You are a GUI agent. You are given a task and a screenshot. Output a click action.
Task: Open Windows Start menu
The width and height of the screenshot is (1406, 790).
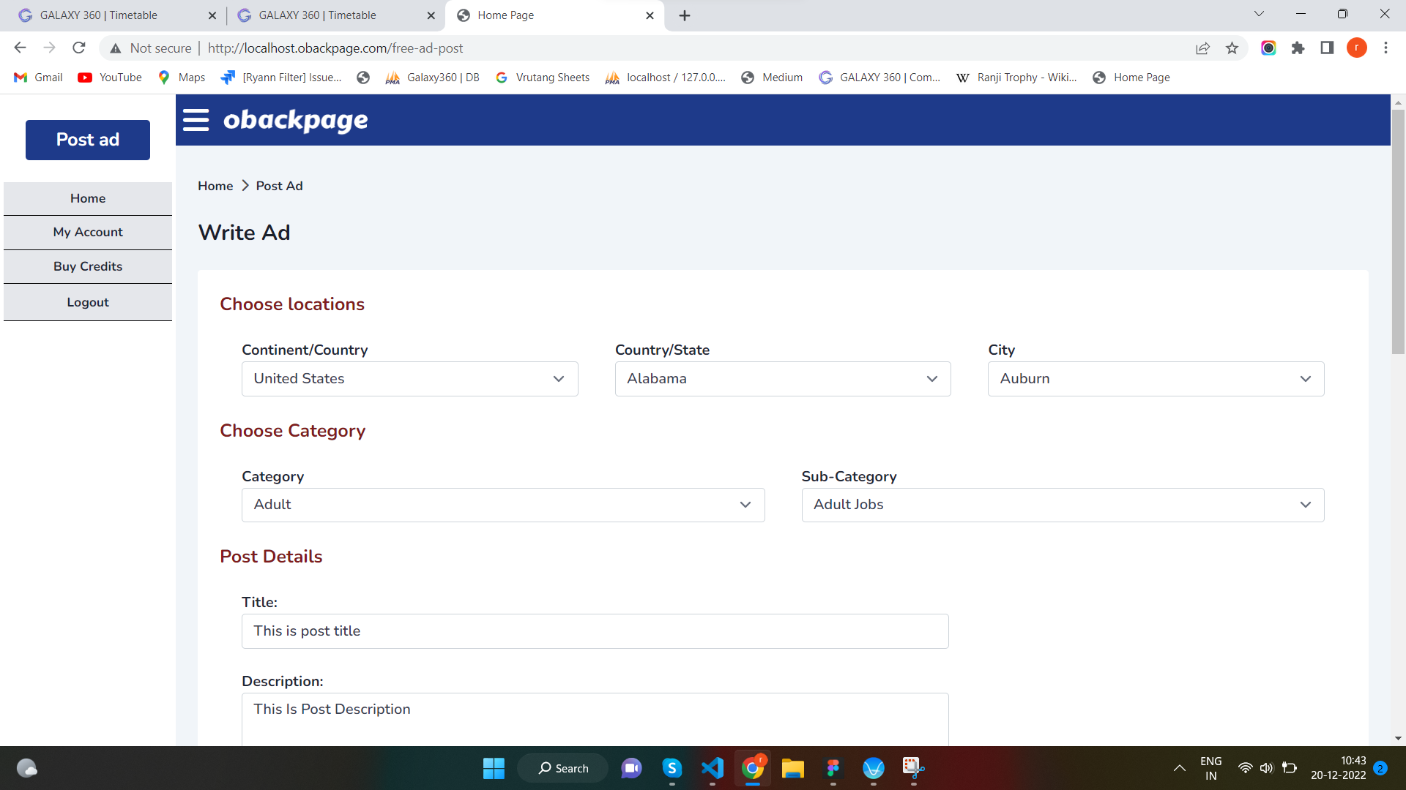point(494,768)
